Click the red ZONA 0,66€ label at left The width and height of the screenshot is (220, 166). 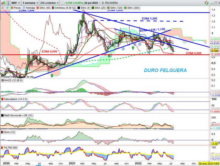pos(49,52)
